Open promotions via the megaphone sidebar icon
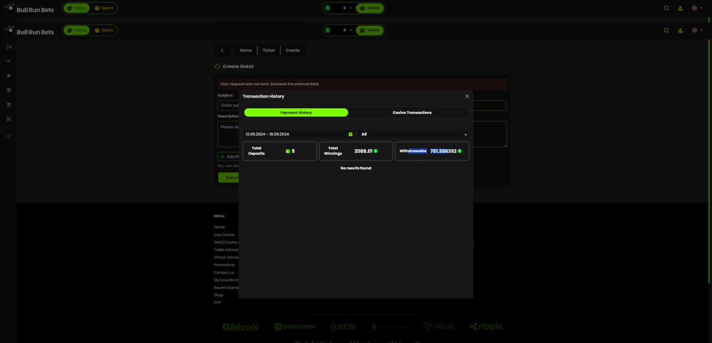The width and height of the screenshot is (712, 343). coord(9,61)
